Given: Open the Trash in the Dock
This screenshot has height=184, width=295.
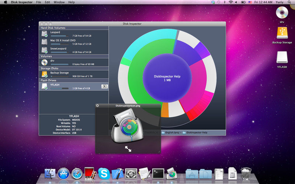Looking at the screenshot, I should click(x=246, y=173).
